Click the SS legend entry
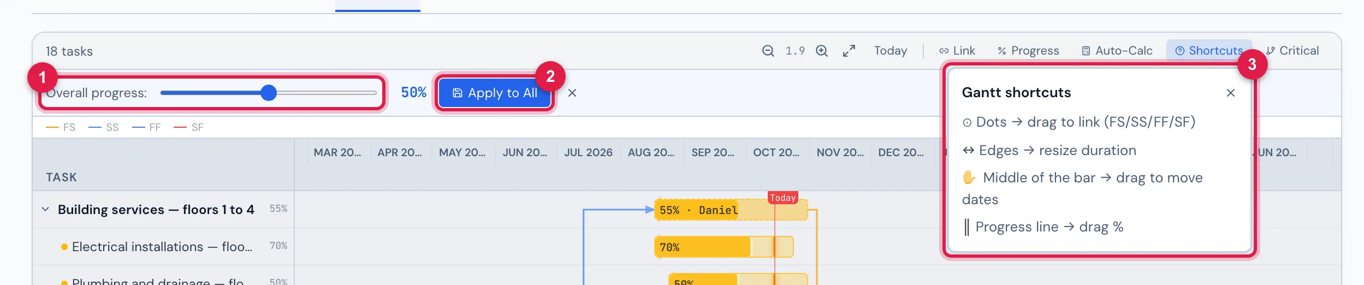Screen dimensions: 1364x285 tap(103, 128)
